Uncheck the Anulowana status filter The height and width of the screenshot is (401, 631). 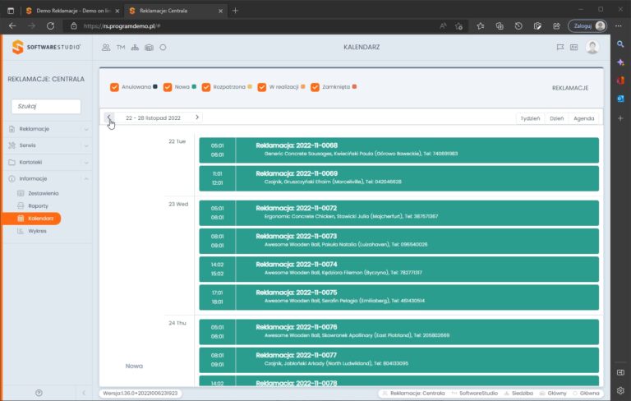coord(114,87)
